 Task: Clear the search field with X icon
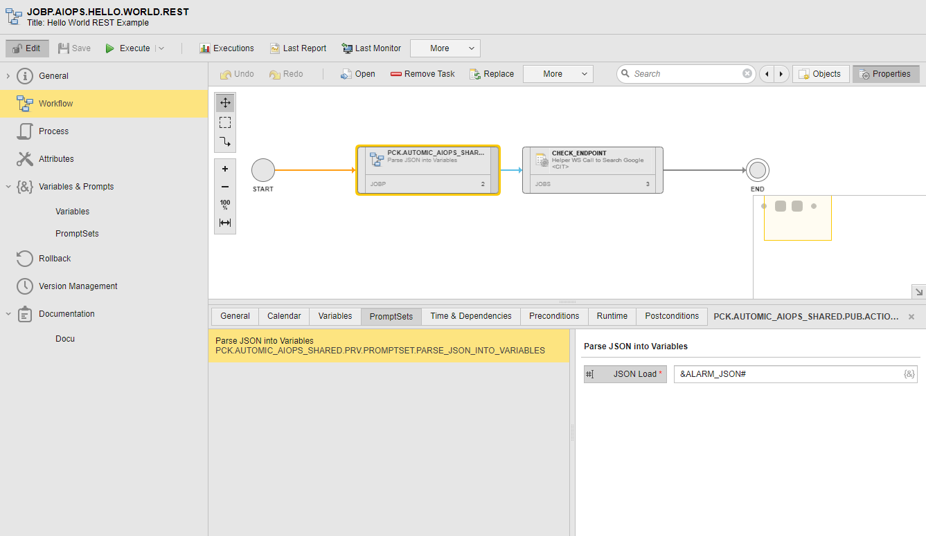pyautogui.click(x=747, y=74)
